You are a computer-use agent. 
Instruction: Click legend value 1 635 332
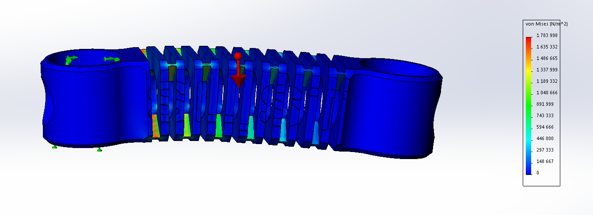click(547, 47)
